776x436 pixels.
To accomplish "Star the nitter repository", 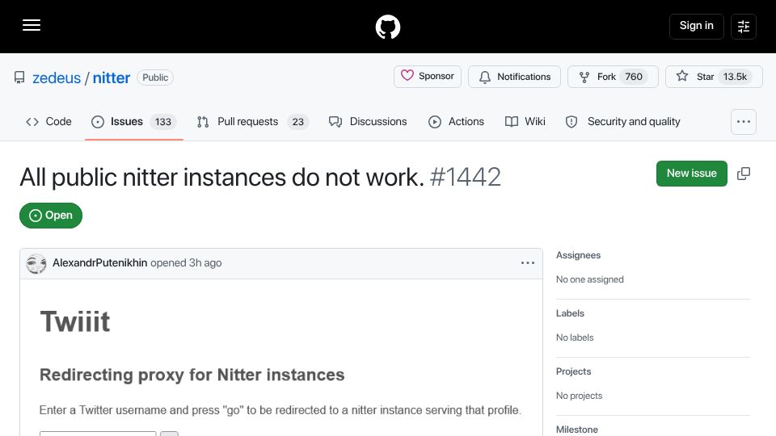I will 714,77.
